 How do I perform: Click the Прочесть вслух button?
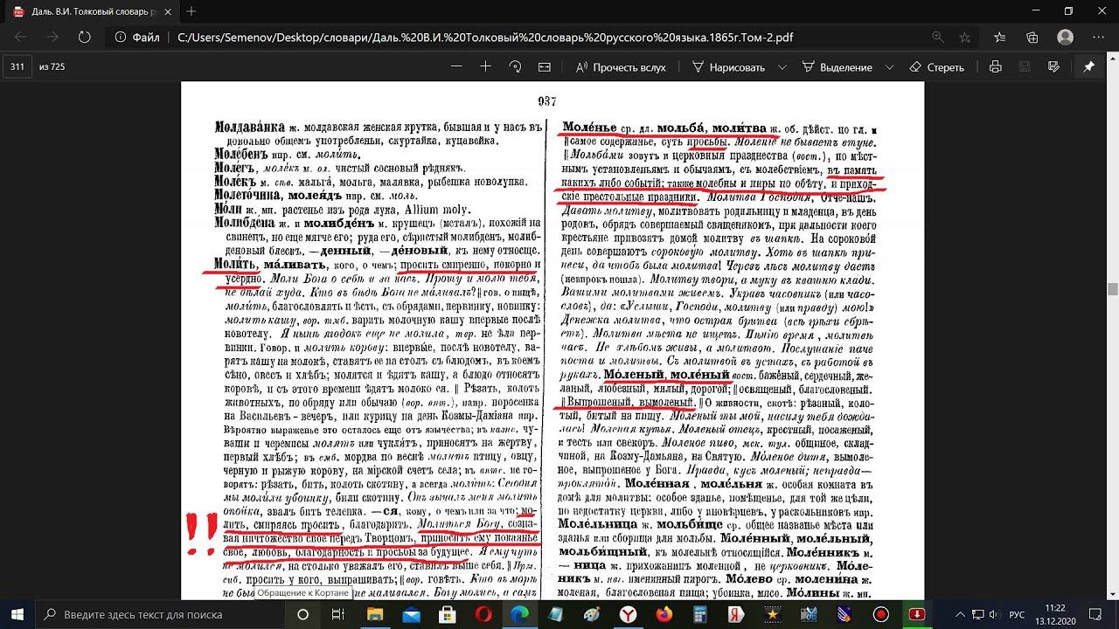click(622, 67)
